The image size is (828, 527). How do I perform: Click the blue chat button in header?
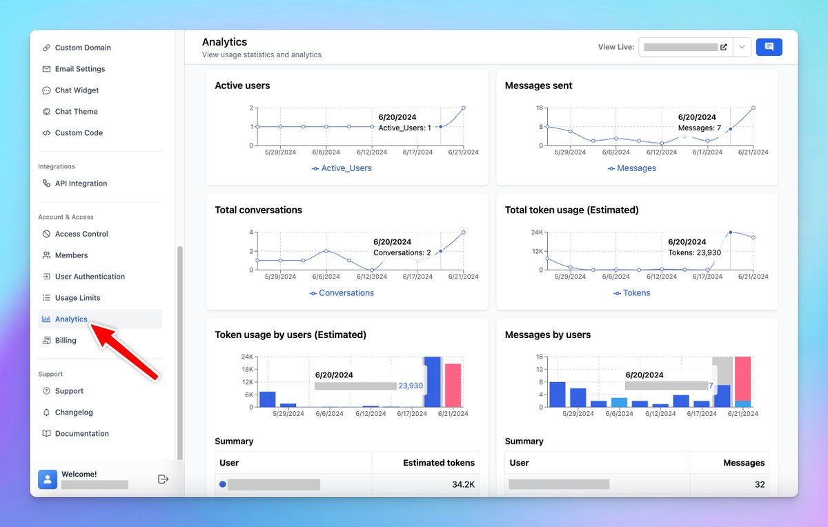[x=769, y=47]
